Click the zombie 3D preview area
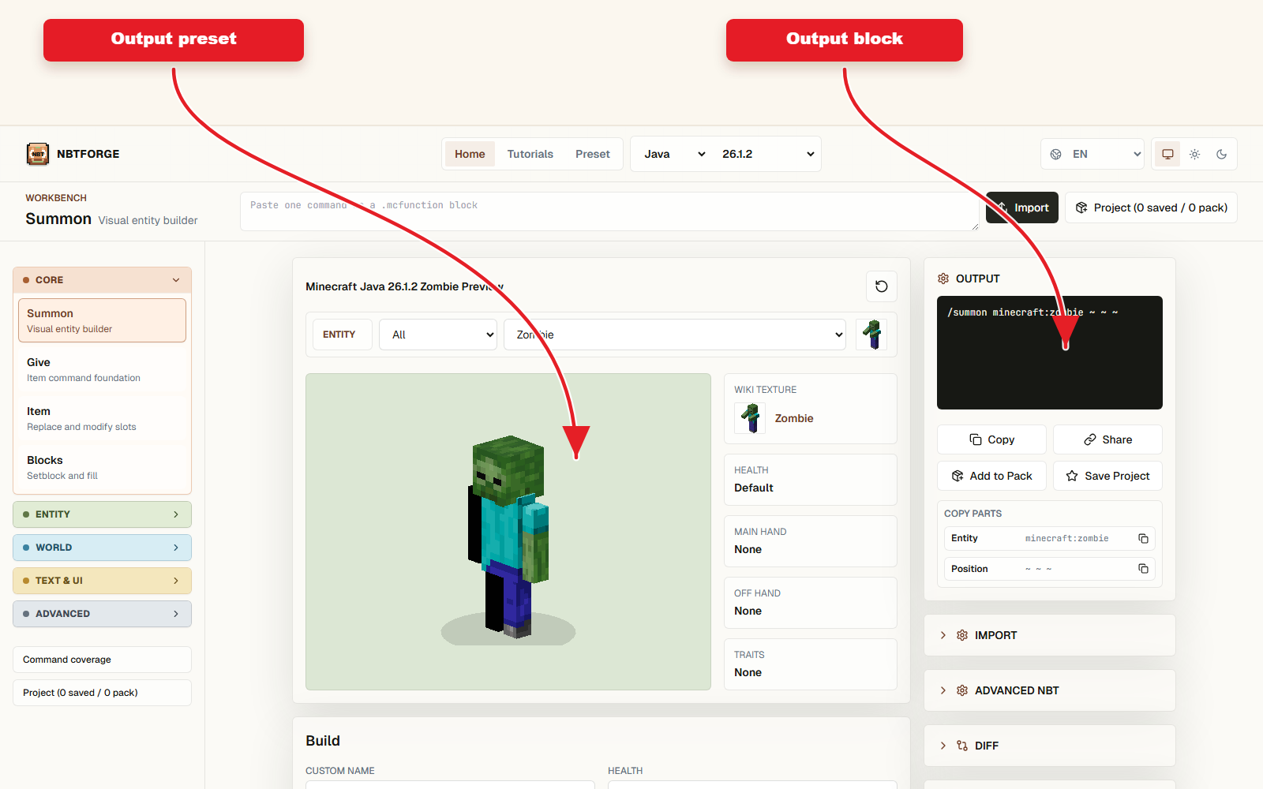This screenshot has height=789, width=1263. 508,532
